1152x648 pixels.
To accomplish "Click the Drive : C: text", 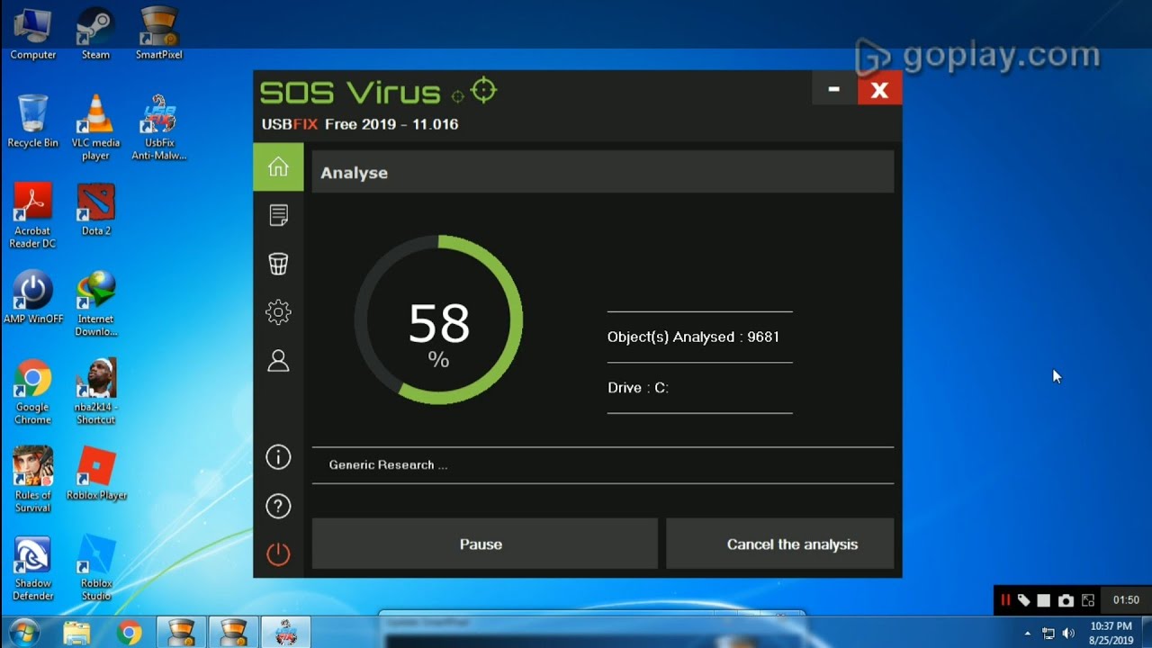I will (x=638, y=388).
